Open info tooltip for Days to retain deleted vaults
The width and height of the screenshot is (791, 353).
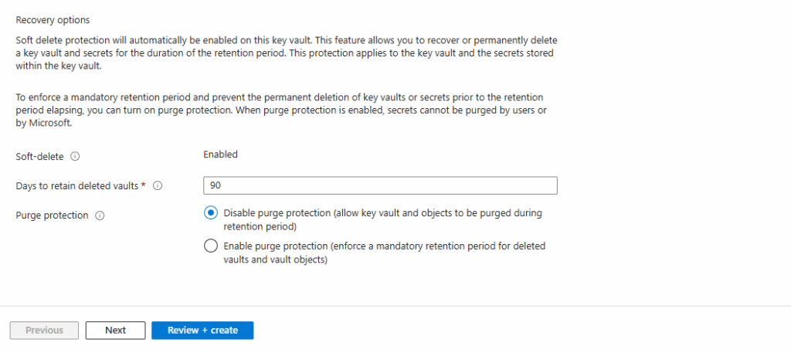click(158, 185)
